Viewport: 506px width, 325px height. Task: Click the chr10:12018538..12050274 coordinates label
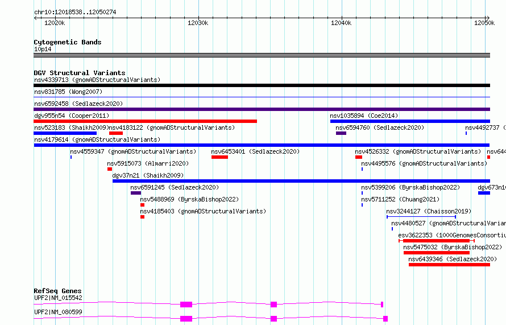click(75, 12)
